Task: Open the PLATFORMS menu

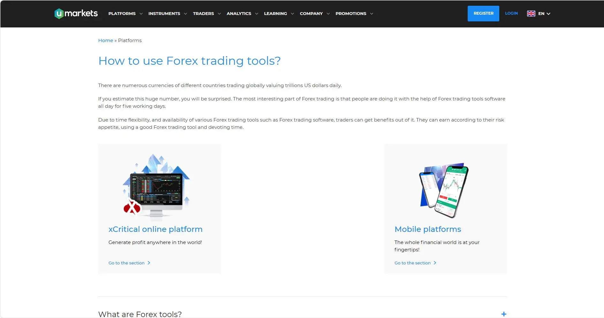Action: 122,13
